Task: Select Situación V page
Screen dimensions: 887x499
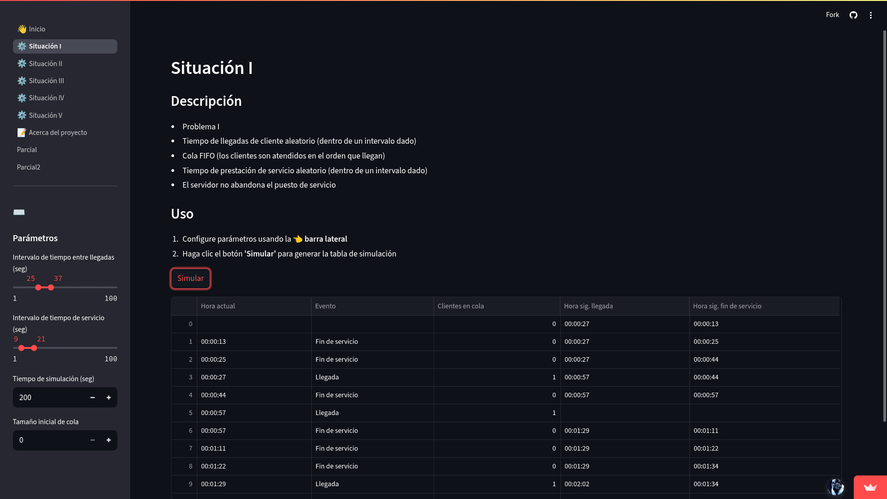Action: pyautogui.click(x=45, y=116)
